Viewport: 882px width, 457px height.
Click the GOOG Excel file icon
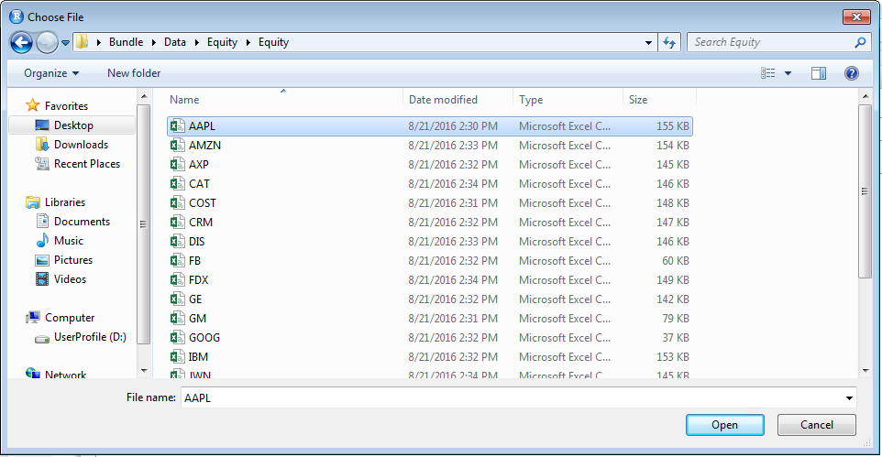[x=177, y=337]
